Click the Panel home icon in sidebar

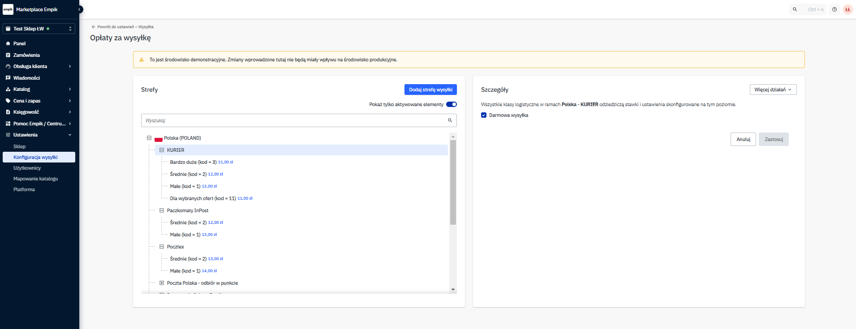(x=8, y=43)
